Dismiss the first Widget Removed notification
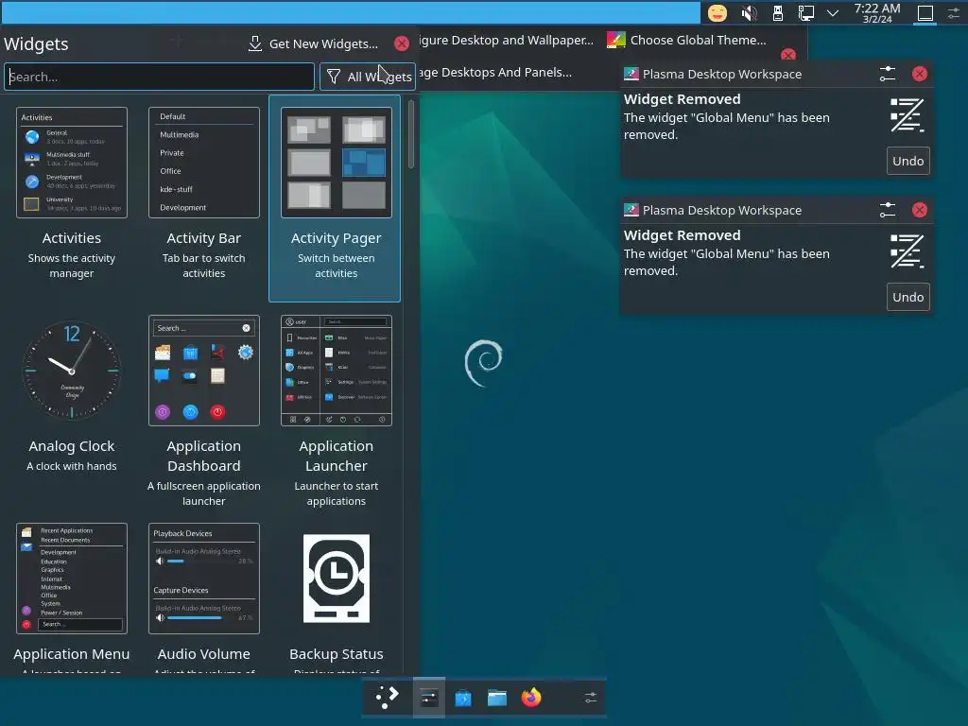The width and height of the screenshot is (968, 726). (919, 74)
